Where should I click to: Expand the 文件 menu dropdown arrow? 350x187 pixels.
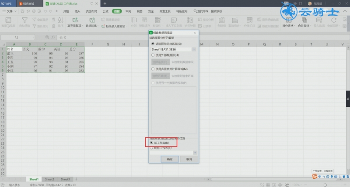[15, 11]
